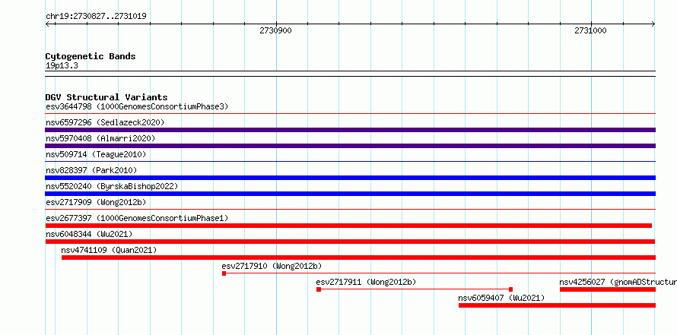This screenshot has height=335, width=677.
Task: Click the 2730900 ruler tick label
Action: [x=275, y=30]
